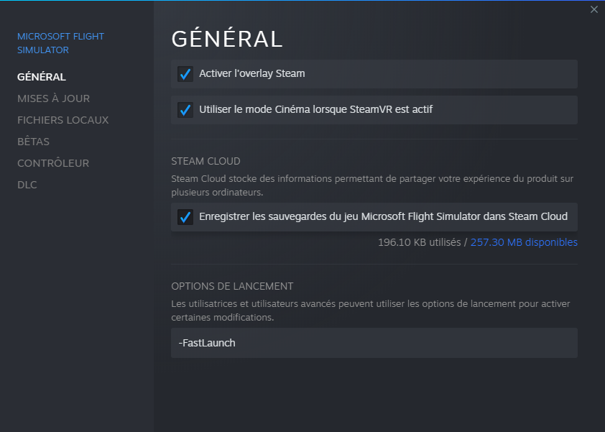Select the Général sidebar tab
Viewport: 605px width, 432px height.
(42, 76)
